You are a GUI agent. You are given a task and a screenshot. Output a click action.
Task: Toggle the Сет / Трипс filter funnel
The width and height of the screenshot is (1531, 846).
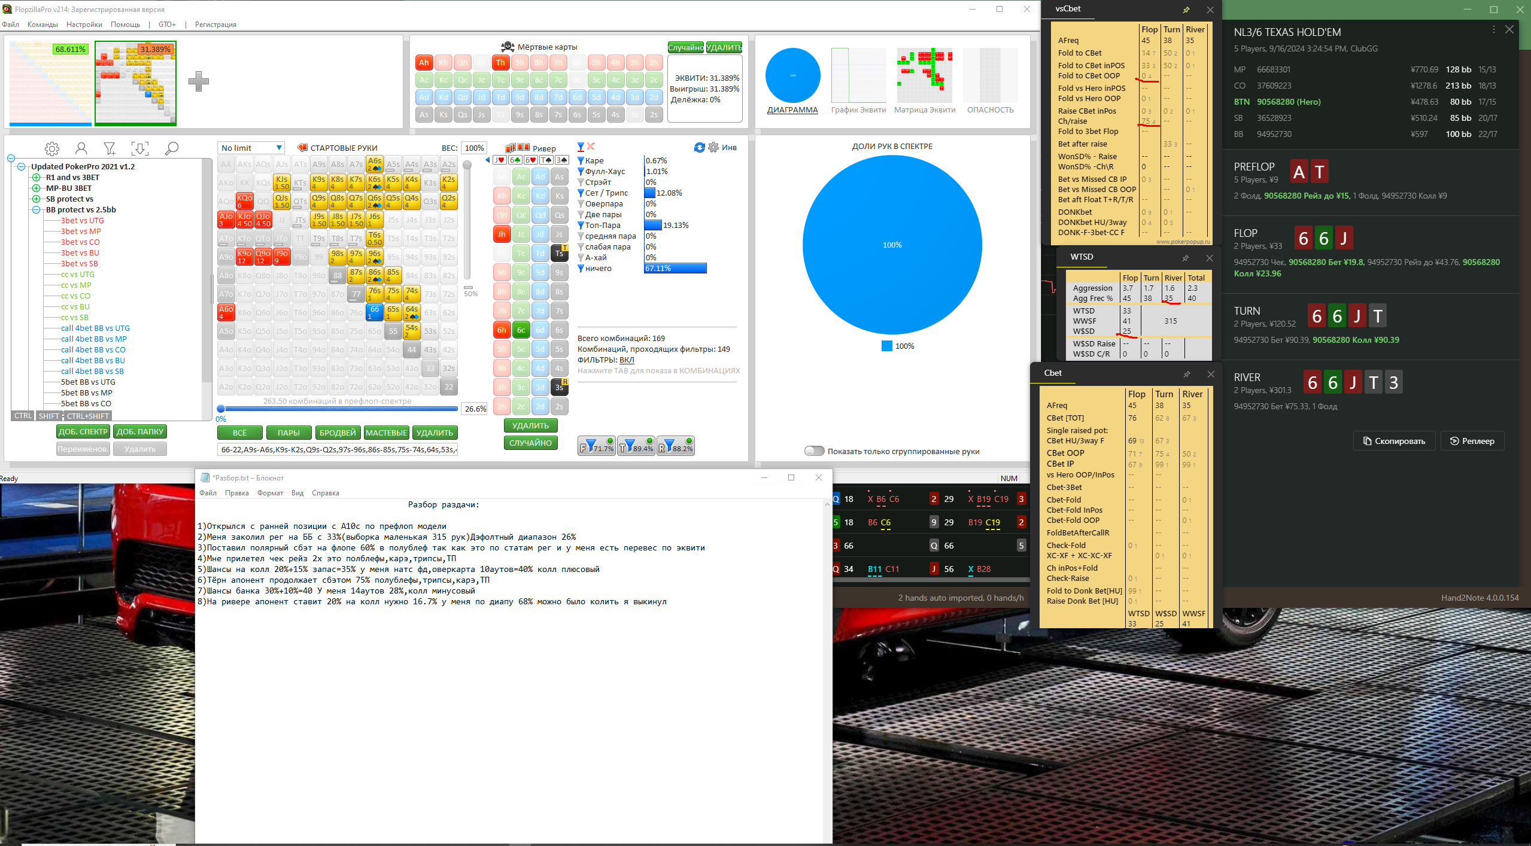click(x=581, y=193)
